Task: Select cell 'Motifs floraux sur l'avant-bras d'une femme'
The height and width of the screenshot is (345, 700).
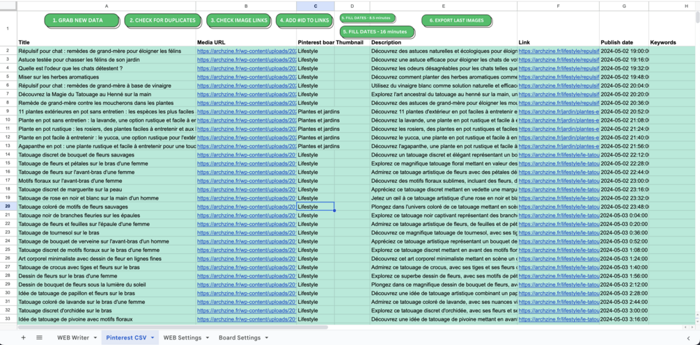Action: pyautogui.click(x=107, y=181)
